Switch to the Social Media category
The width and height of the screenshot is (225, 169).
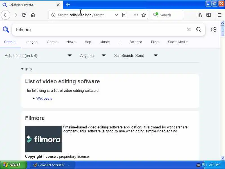tap(178, 42)
